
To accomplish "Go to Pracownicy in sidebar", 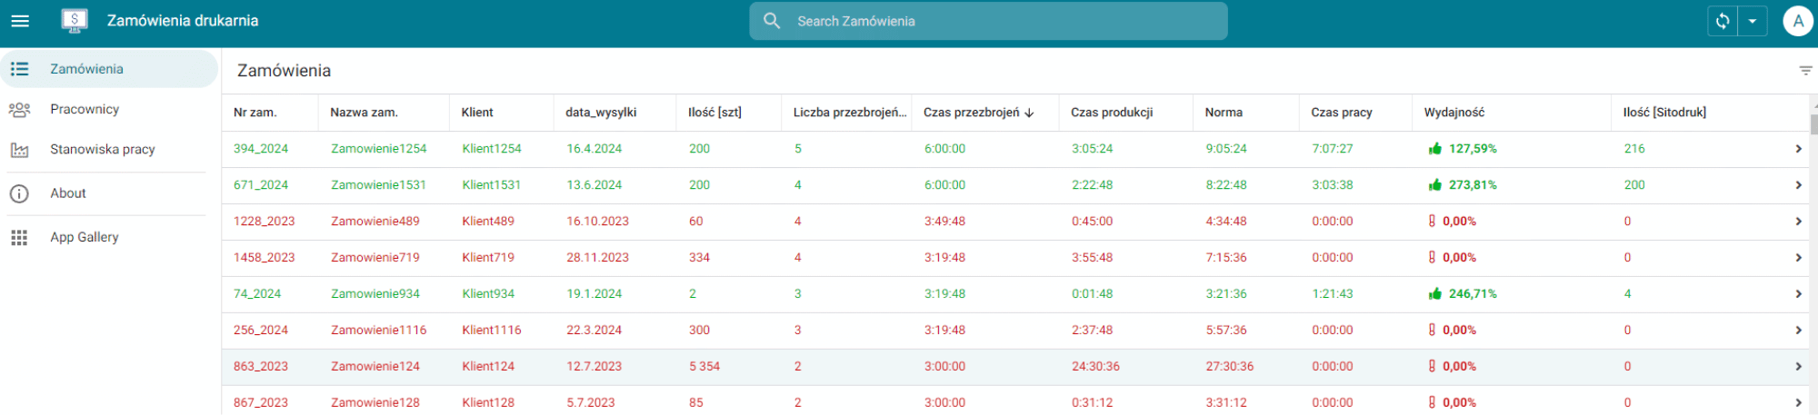I will pyautogui.click(x=85, y=109).
